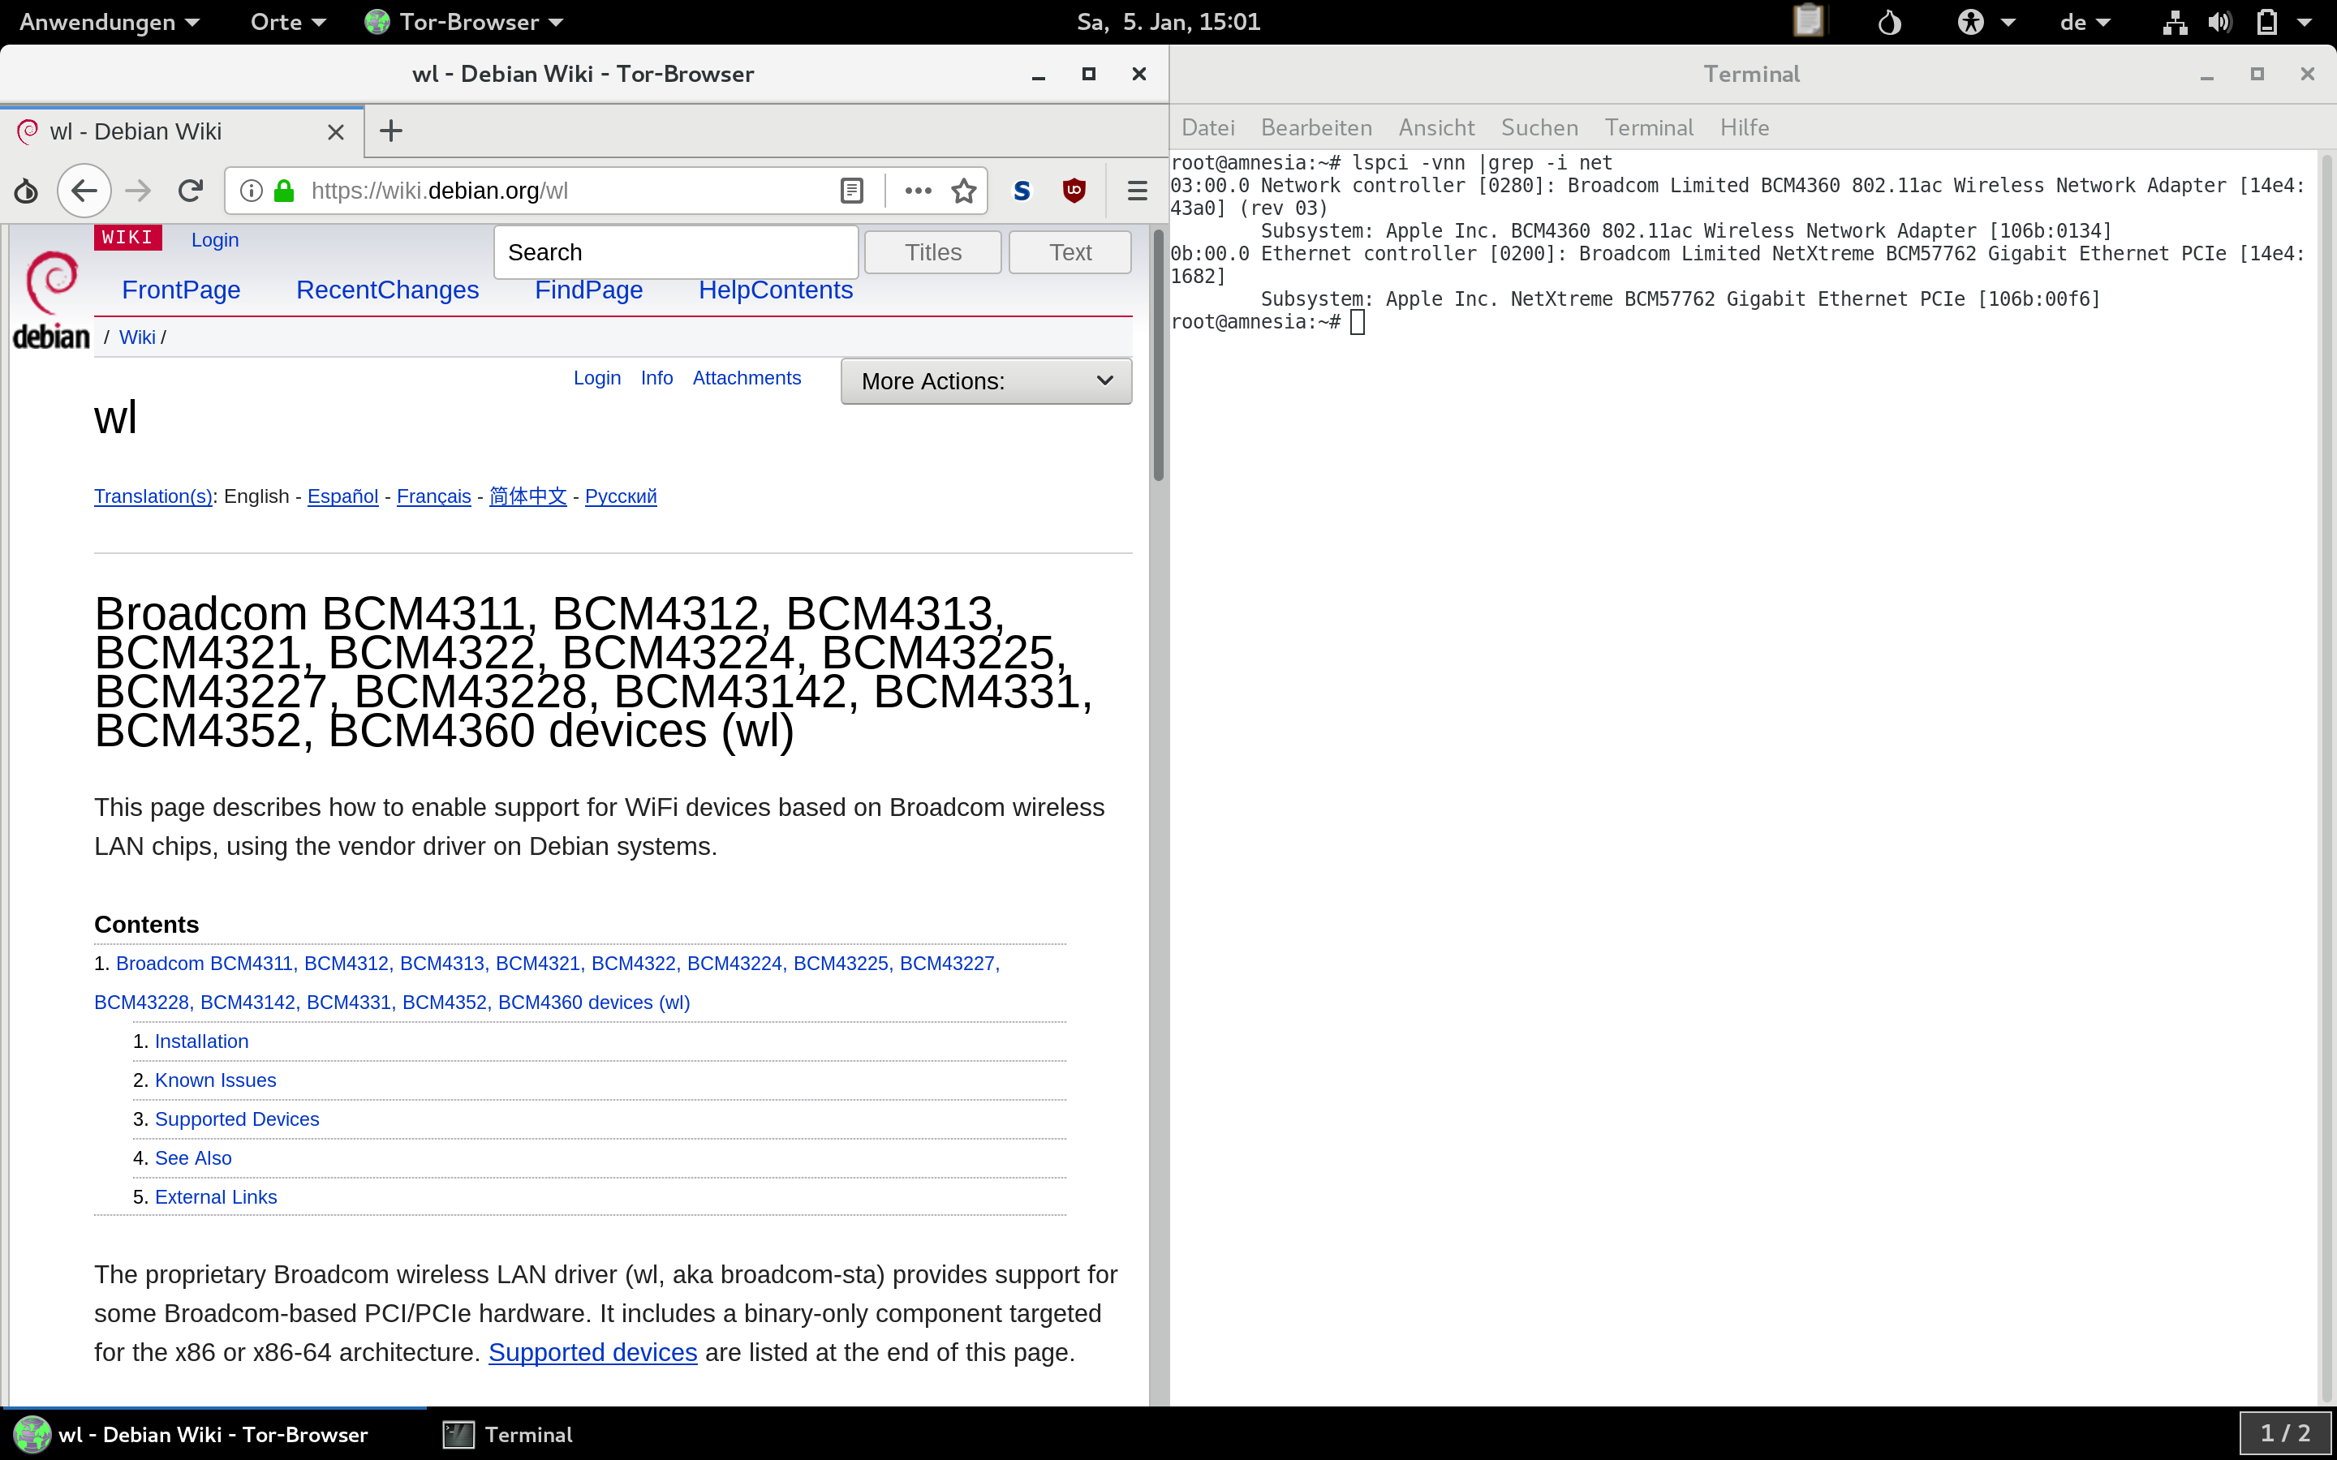
Task: Open the page actions three-dots menu
Action: [918, 191]
